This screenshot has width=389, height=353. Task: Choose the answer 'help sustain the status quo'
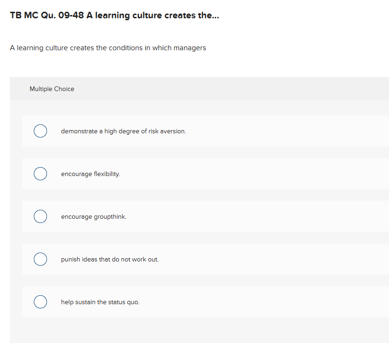[x=100, y=302]
